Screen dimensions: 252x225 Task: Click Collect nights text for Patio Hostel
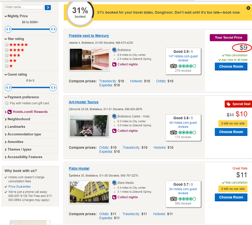tap(128, 197)
